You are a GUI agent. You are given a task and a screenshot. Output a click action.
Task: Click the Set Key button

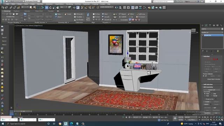click(181, 120)
